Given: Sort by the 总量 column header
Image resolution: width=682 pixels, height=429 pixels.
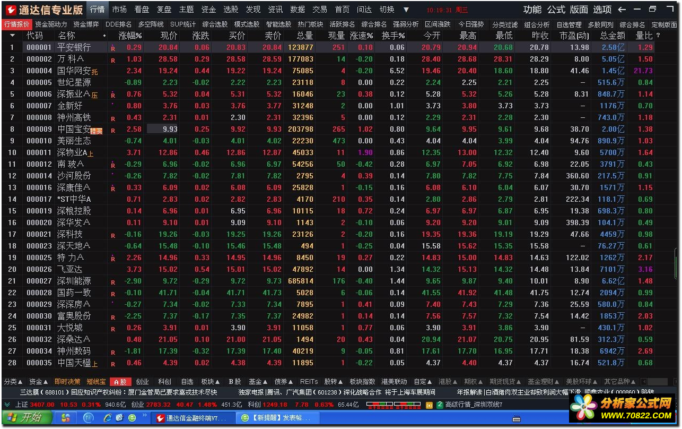Looking at the screenshot, I should pyautogui.click(x=304, y=36).
